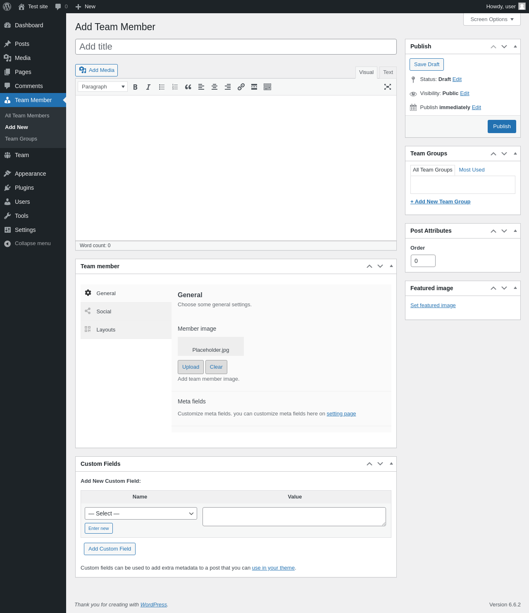Upload a member image
Screen dimensions: 529x613
(x=191, y=367)
